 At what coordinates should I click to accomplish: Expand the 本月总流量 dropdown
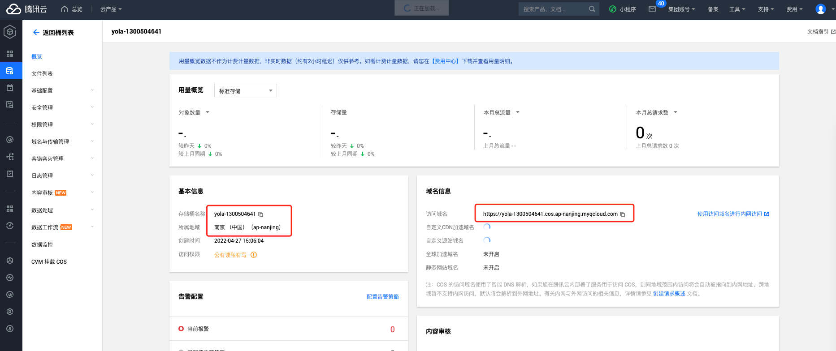coord(518,112)
